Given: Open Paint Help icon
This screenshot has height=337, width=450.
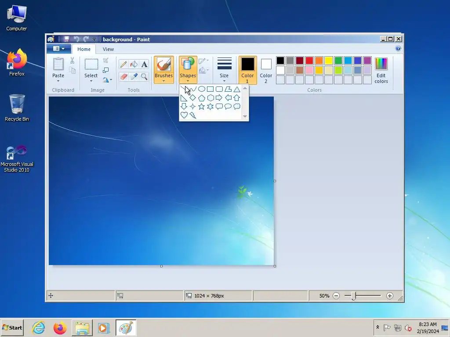Looking at the screenshot, I should [398, 48].
